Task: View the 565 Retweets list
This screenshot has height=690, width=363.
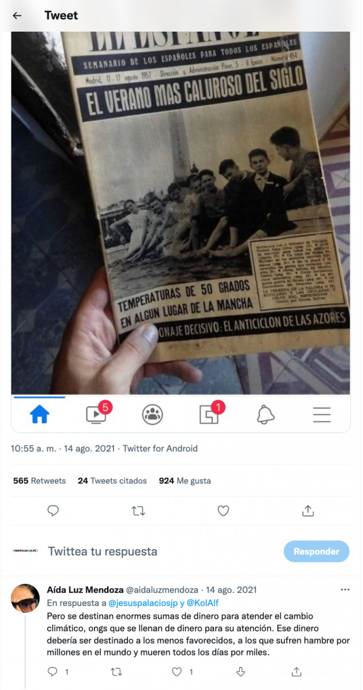Action: point(40,481)
